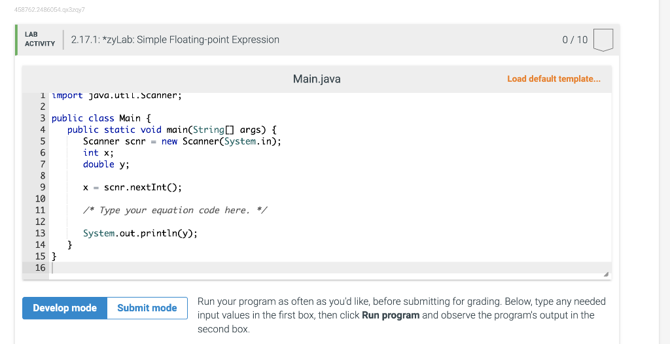
Task: Click the lab title 'Simple Floating-point Expression'
Action: click(x=175, y=40)
